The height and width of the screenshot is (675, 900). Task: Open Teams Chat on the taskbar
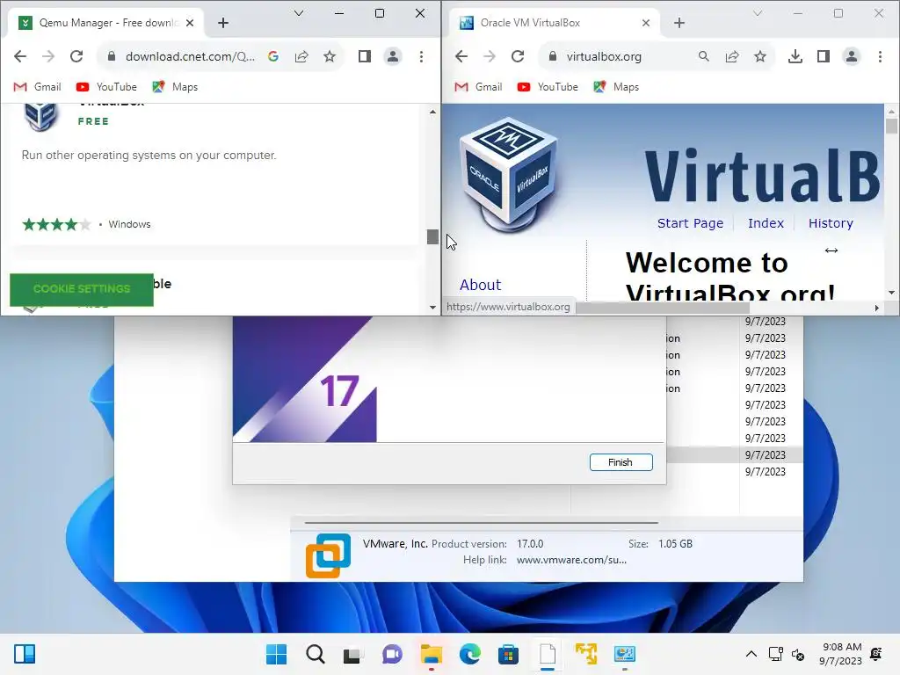(392, 654)
